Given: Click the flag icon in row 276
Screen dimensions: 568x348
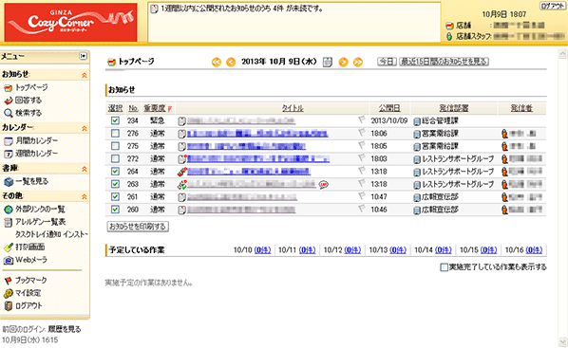Looking at the screenshot, I should point(362,132).
